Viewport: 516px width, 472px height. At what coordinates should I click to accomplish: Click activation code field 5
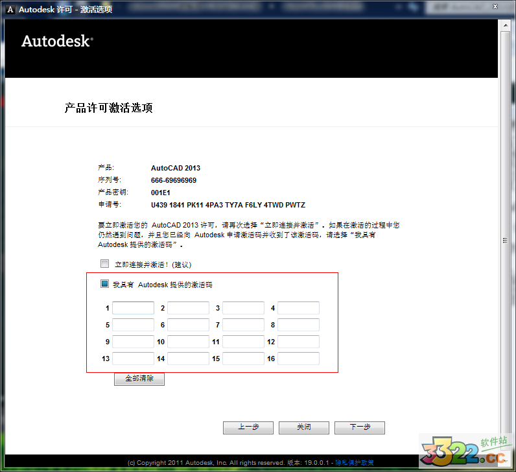pyautogui.click(x=134, y=325)
